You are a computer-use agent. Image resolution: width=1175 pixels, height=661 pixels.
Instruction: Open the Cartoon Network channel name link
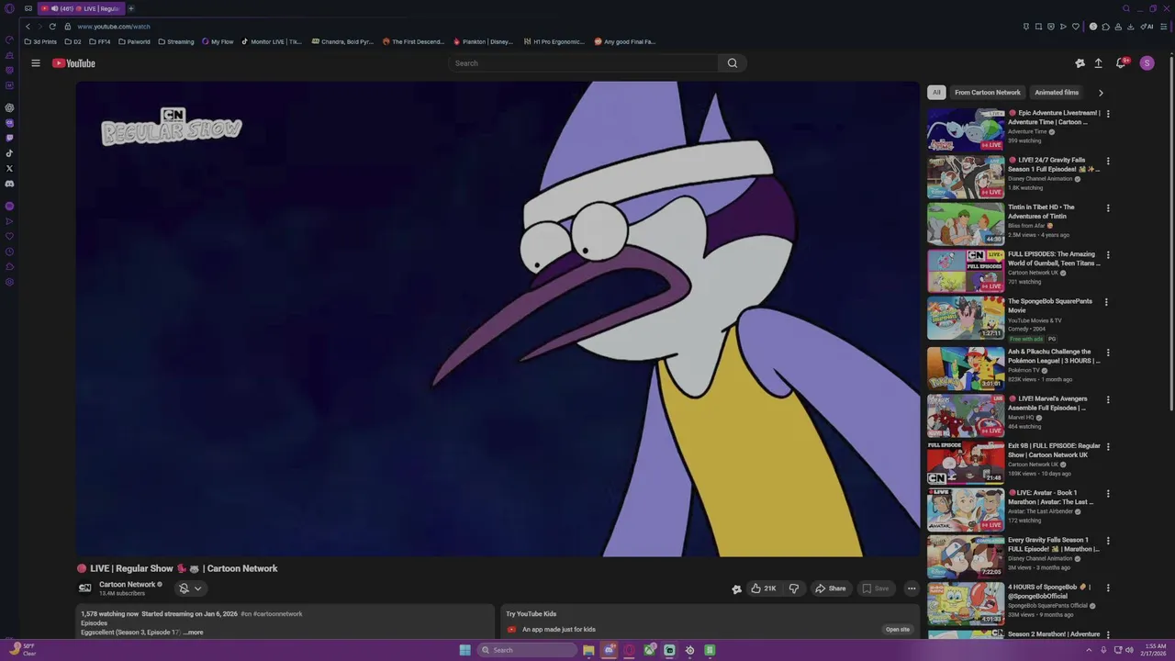coord(128,585)
